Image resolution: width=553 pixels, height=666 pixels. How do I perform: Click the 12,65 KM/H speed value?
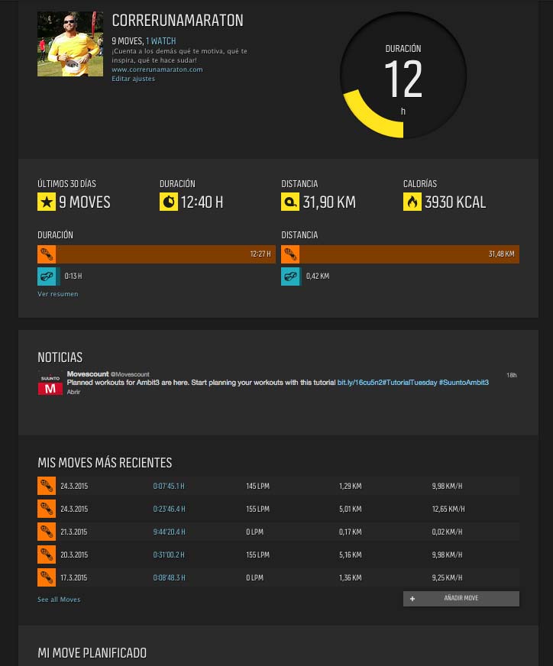pyautogui.click(x=448, y=509)
